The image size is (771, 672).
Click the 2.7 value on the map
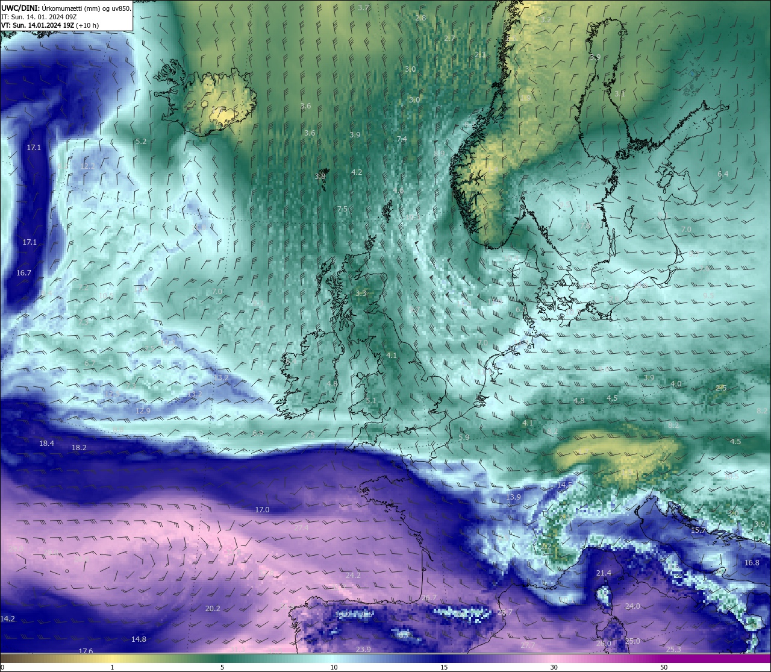pos(449,39)
